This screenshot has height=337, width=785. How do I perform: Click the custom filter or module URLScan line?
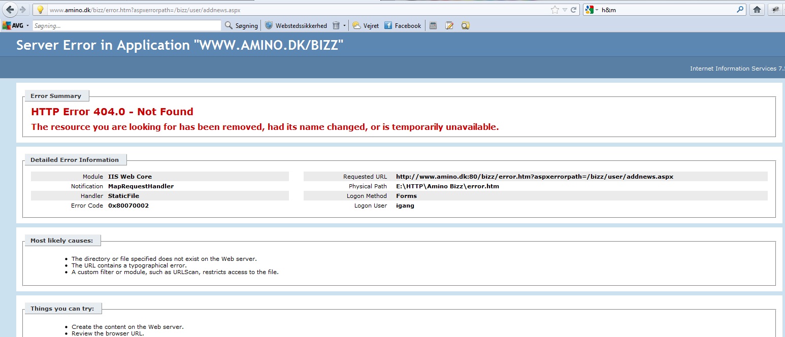tap(175, 272)
